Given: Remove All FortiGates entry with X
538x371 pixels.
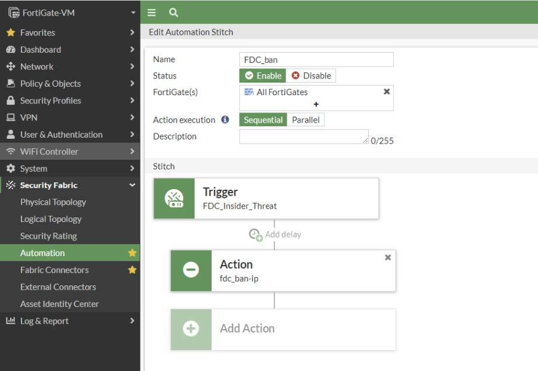Looking at the screenshot, I should coord(387,92).
